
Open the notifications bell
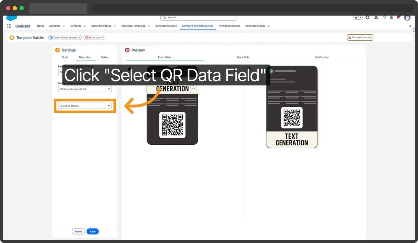click(x=398, y=18)
